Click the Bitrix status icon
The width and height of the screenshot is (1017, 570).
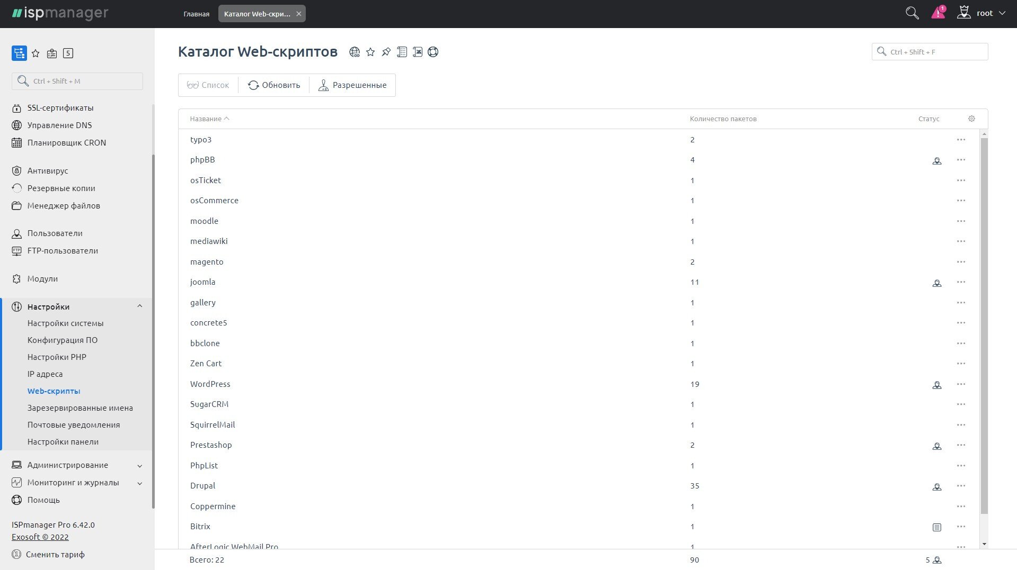[x=936, y=527]
